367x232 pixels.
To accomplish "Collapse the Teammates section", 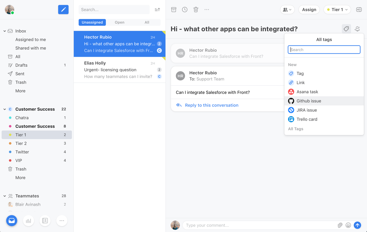I will coord(5,196).
